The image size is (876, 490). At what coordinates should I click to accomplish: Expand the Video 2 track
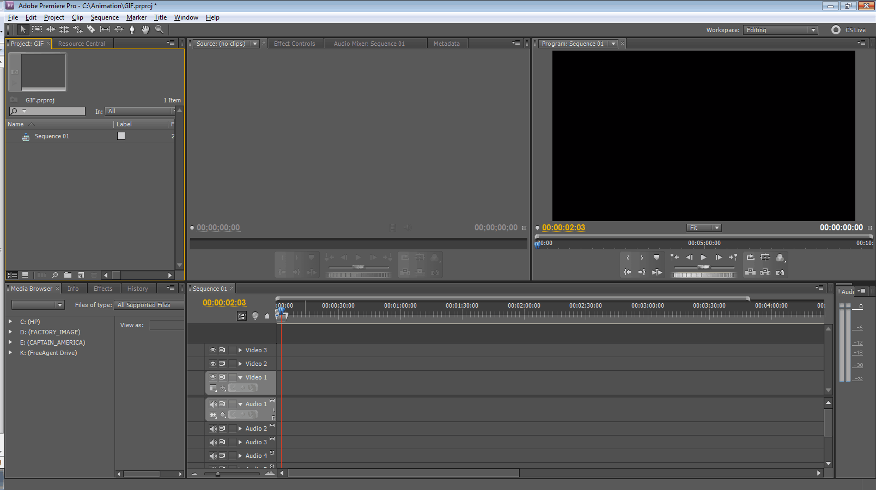tap(240, 364)
